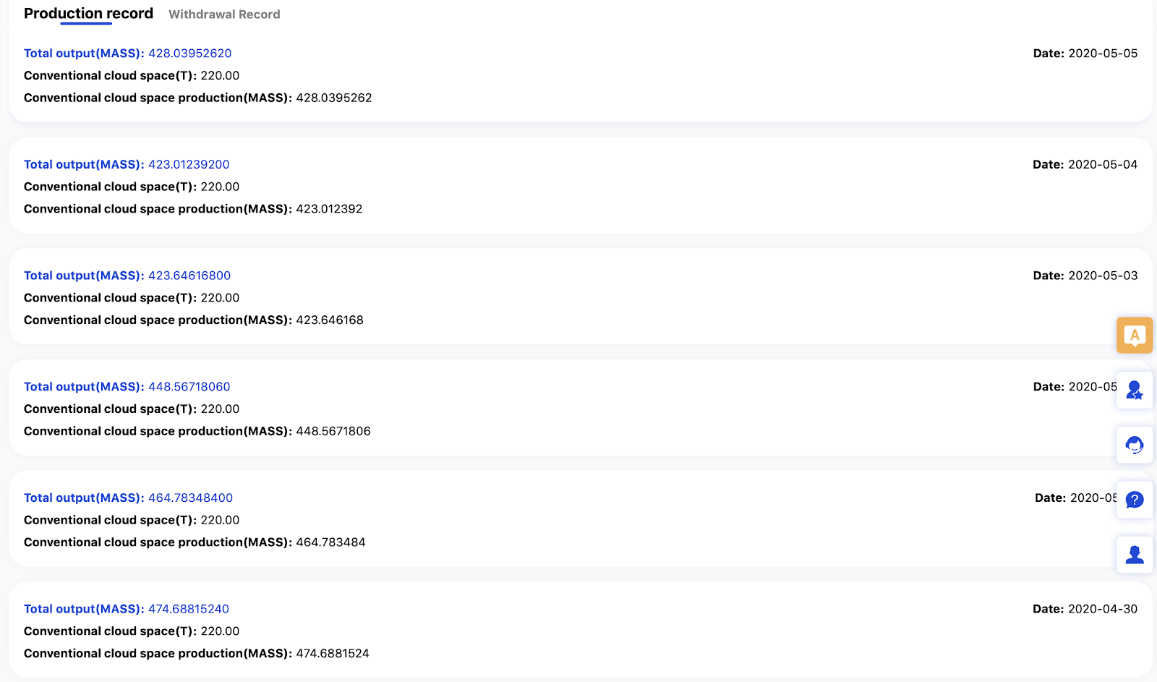Click the Date 2020-05-04 label
The width and height of the screenshot is (1157, 682).
pos(1085,165)
